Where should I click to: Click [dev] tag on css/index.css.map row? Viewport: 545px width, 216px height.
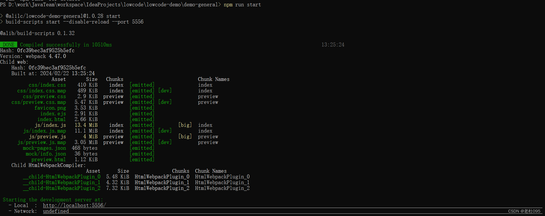point(165,91)
